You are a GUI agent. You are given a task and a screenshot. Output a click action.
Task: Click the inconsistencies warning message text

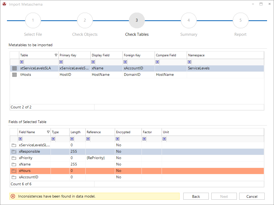pyautogui.click(x=57, y=196)
